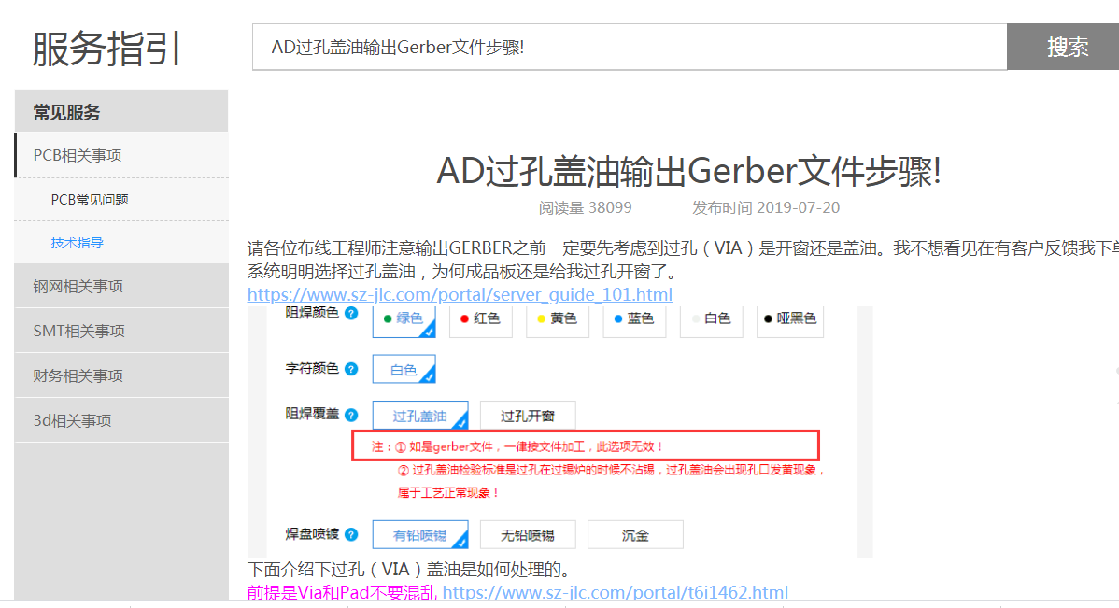The height and width of the screenshot is (608, 1119).
Task: Choose 蓝色 solder mask color
Action: coord(633,318)
